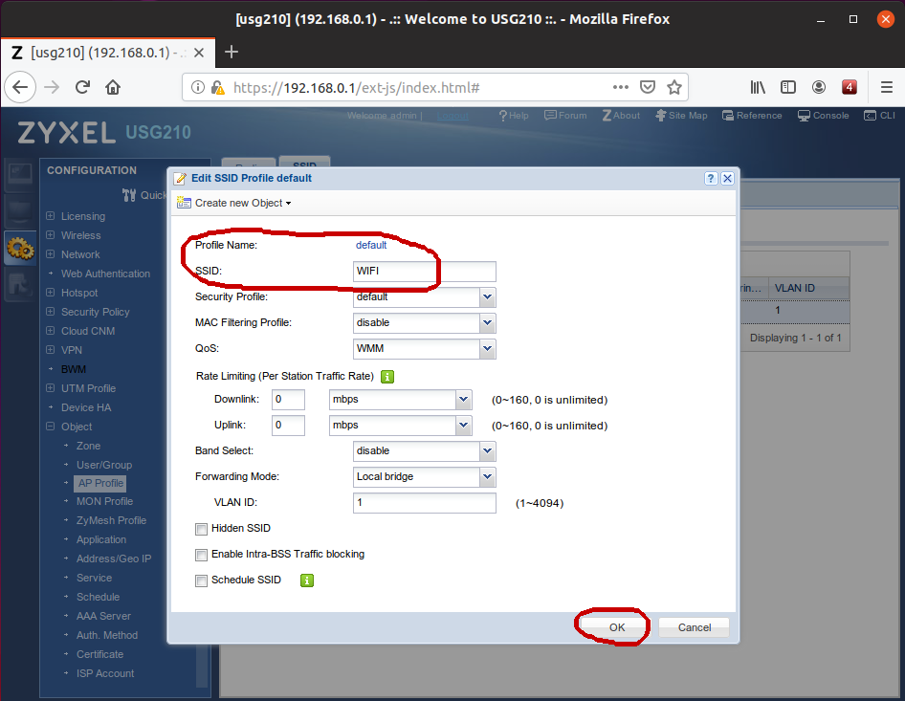Click Schedule SSID green info icon
This screenshot has height=701, width=905.
point(307,581)
